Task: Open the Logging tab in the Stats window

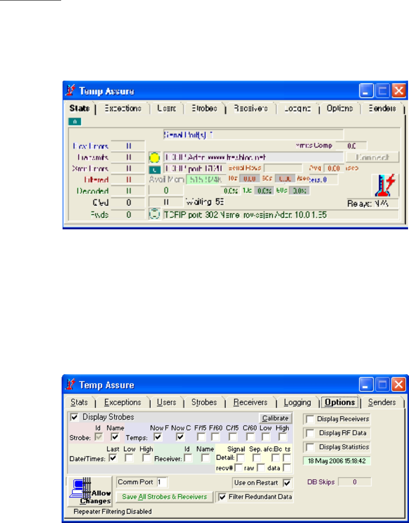Action: pos(297,109)
